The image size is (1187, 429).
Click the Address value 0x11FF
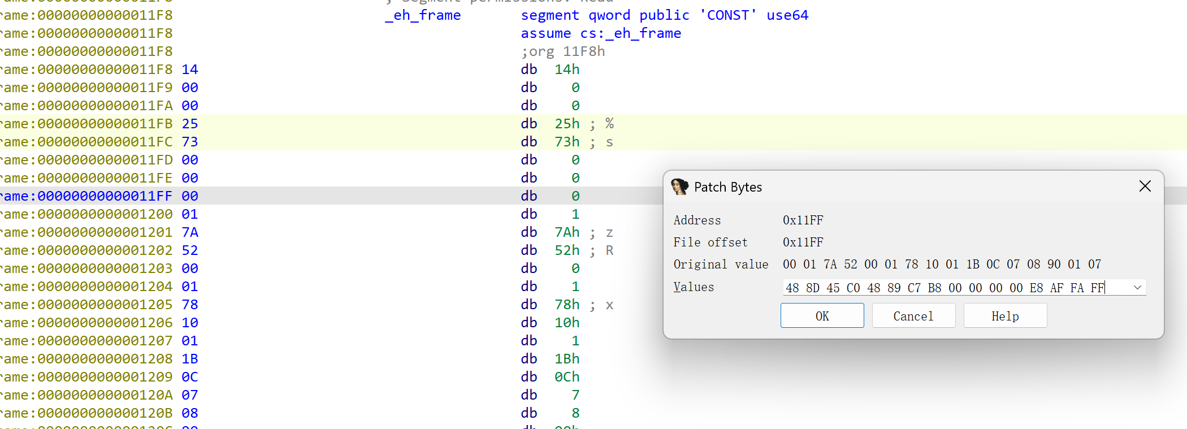click(803, 220)
